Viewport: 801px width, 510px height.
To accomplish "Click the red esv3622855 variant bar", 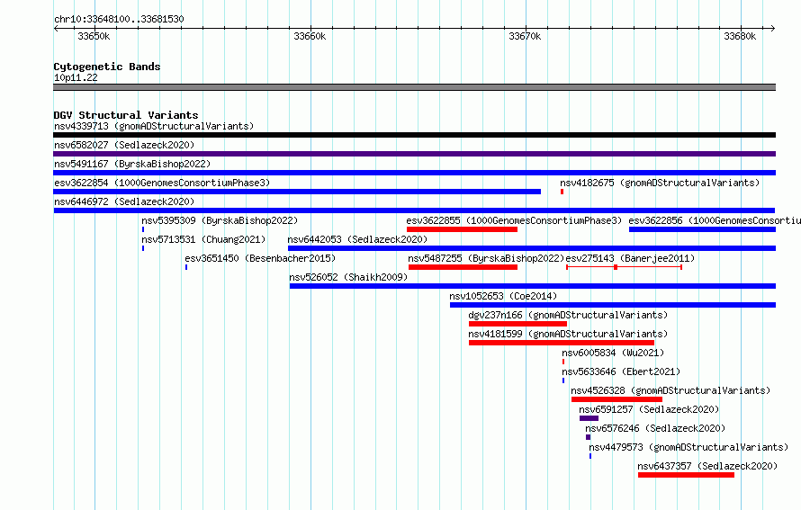I will pyautogui.click(x=462, y=229).
